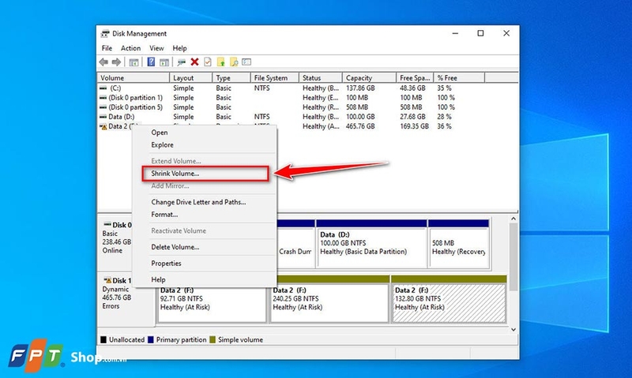Click the settings list toolbar icon
This screenshot has height=378, width=632.
[246, 62]
